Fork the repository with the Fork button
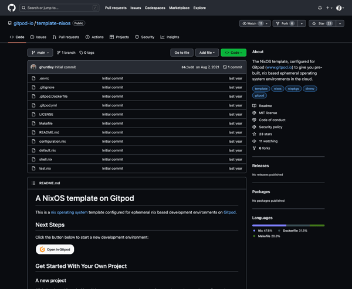 [285, 23]
